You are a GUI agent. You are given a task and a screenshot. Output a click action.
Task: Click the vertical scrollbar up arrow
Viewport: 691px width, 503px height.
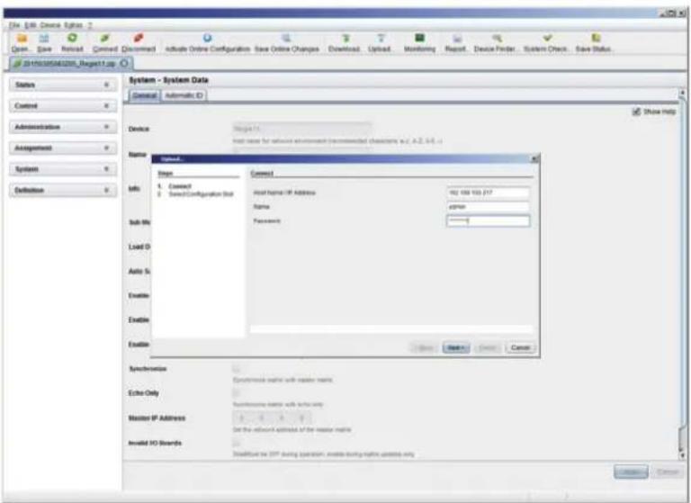(x=682, y=93)
